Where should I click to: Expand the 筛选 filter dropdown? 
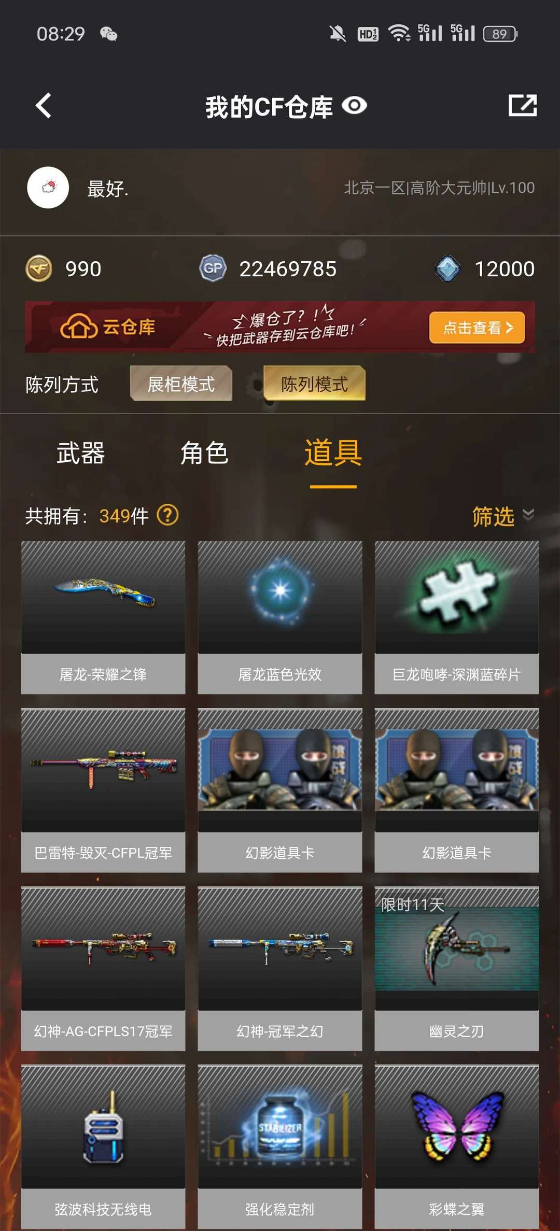click(x=503, y=516)
